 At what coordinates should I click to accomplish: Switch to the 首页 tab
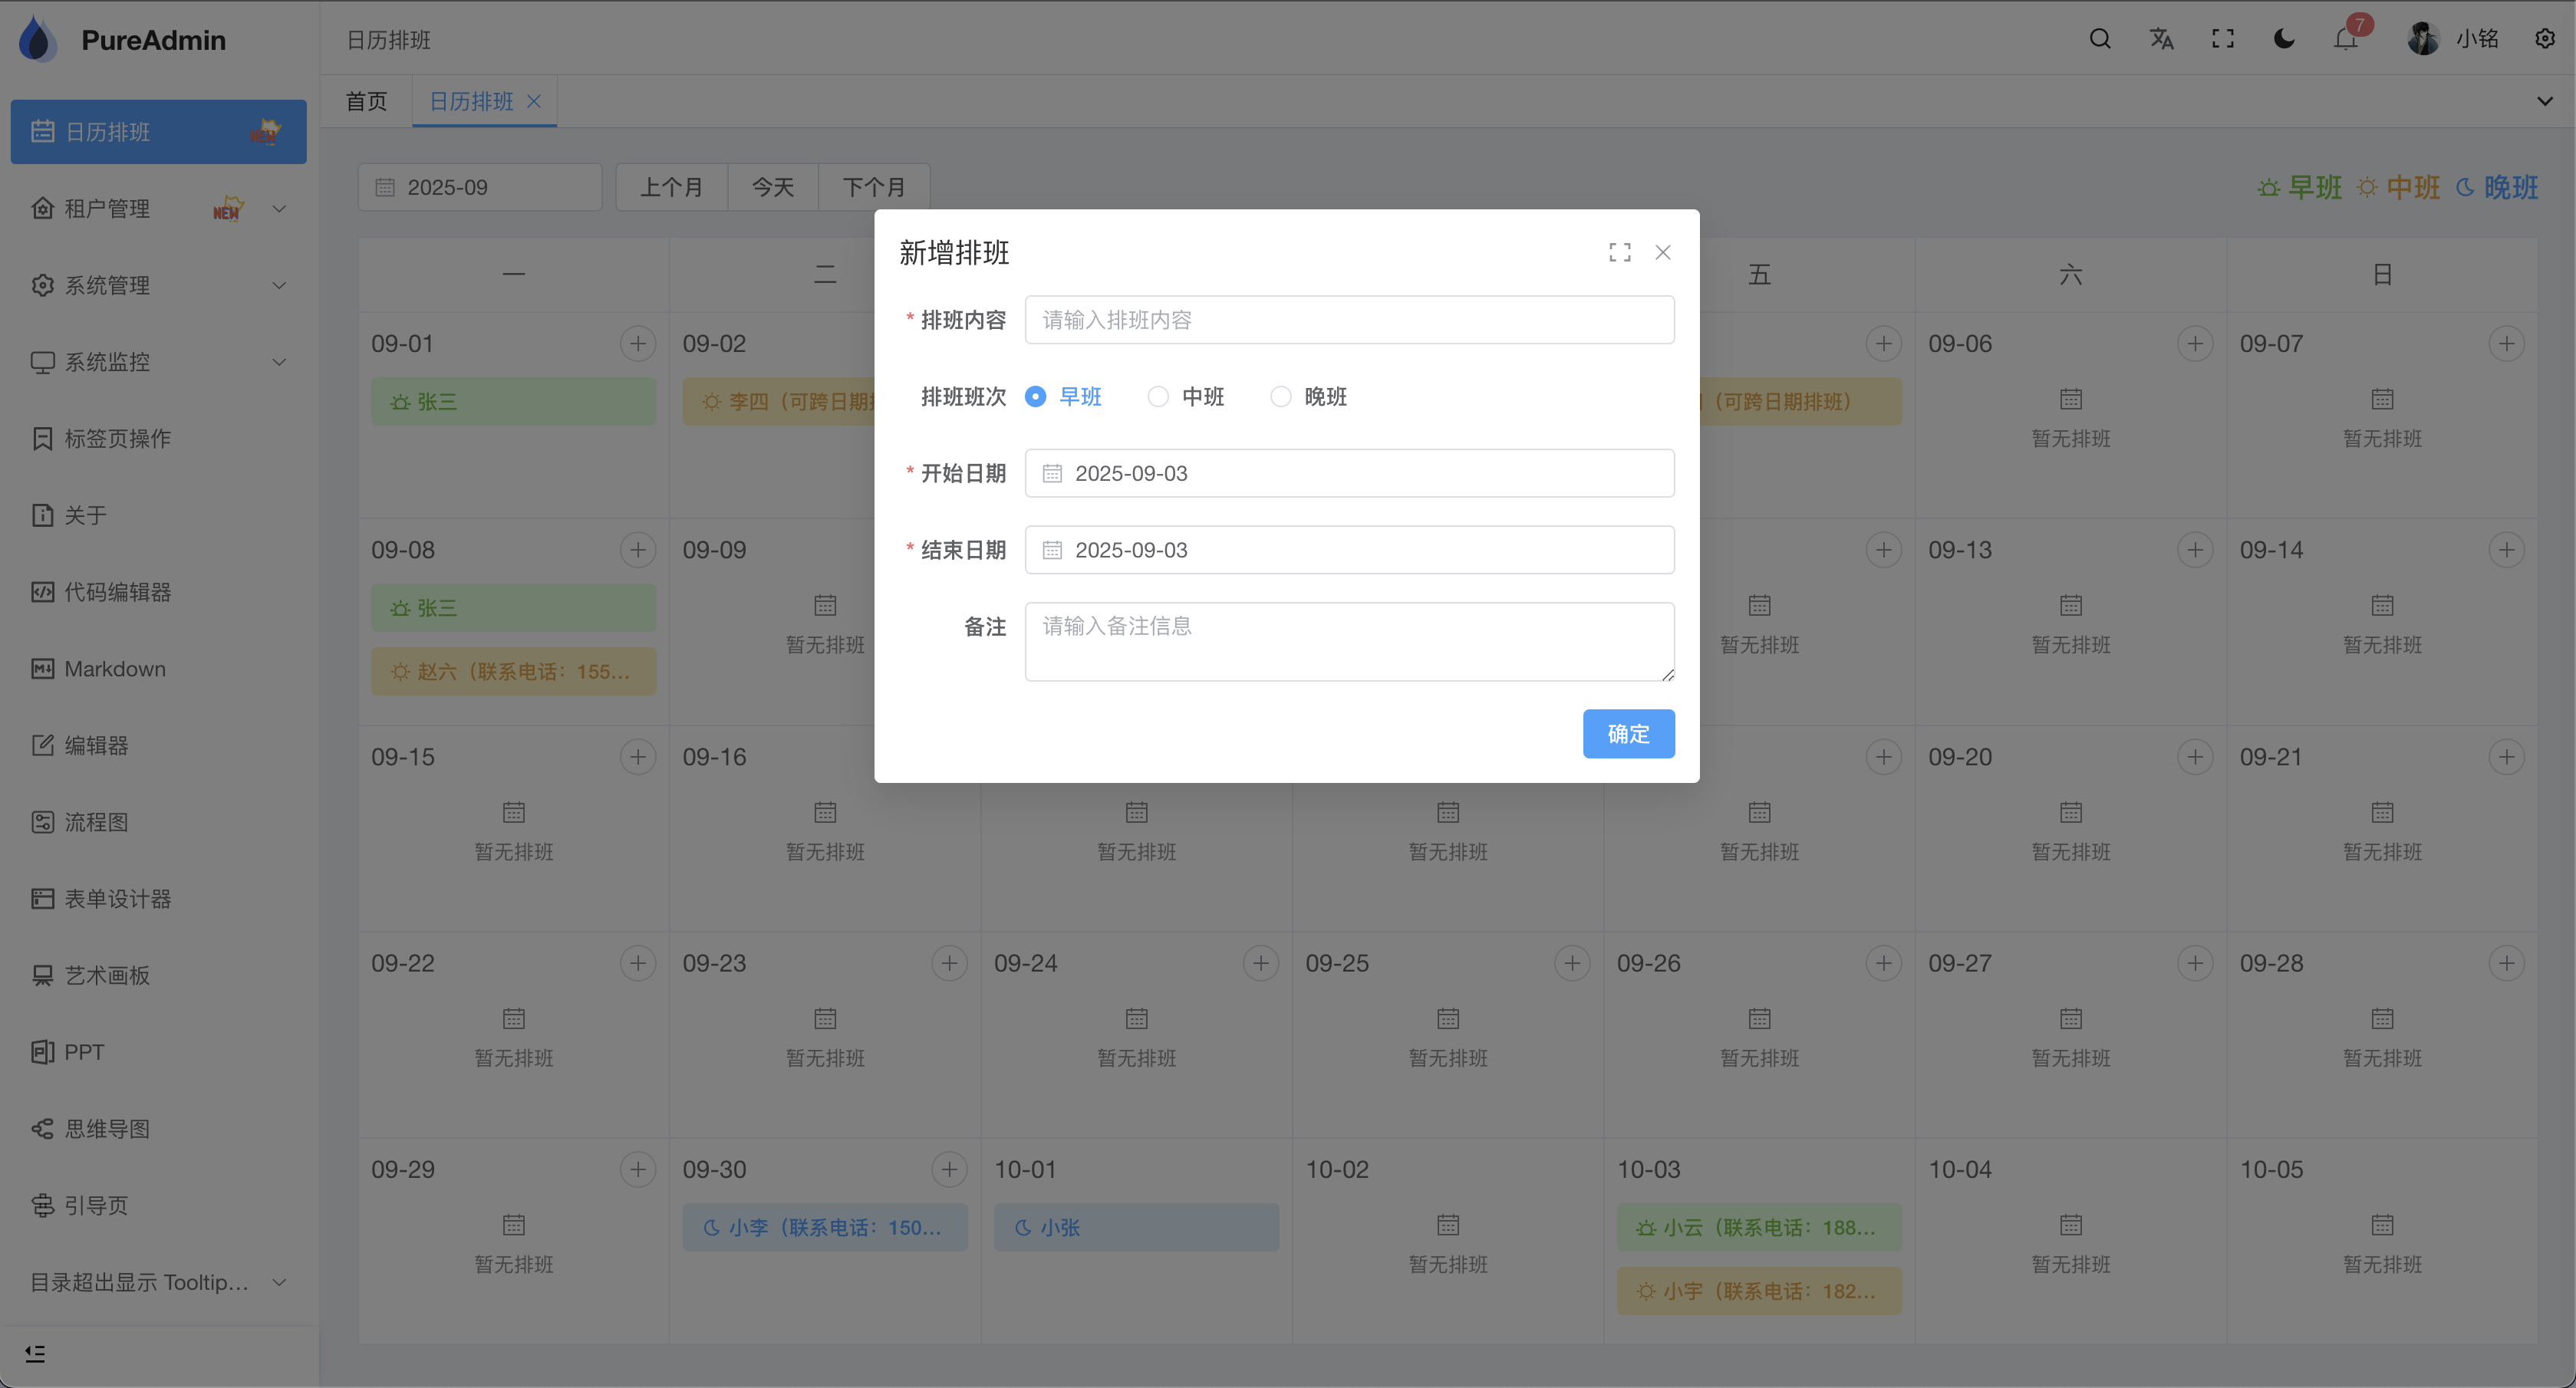tap(365, 101)
